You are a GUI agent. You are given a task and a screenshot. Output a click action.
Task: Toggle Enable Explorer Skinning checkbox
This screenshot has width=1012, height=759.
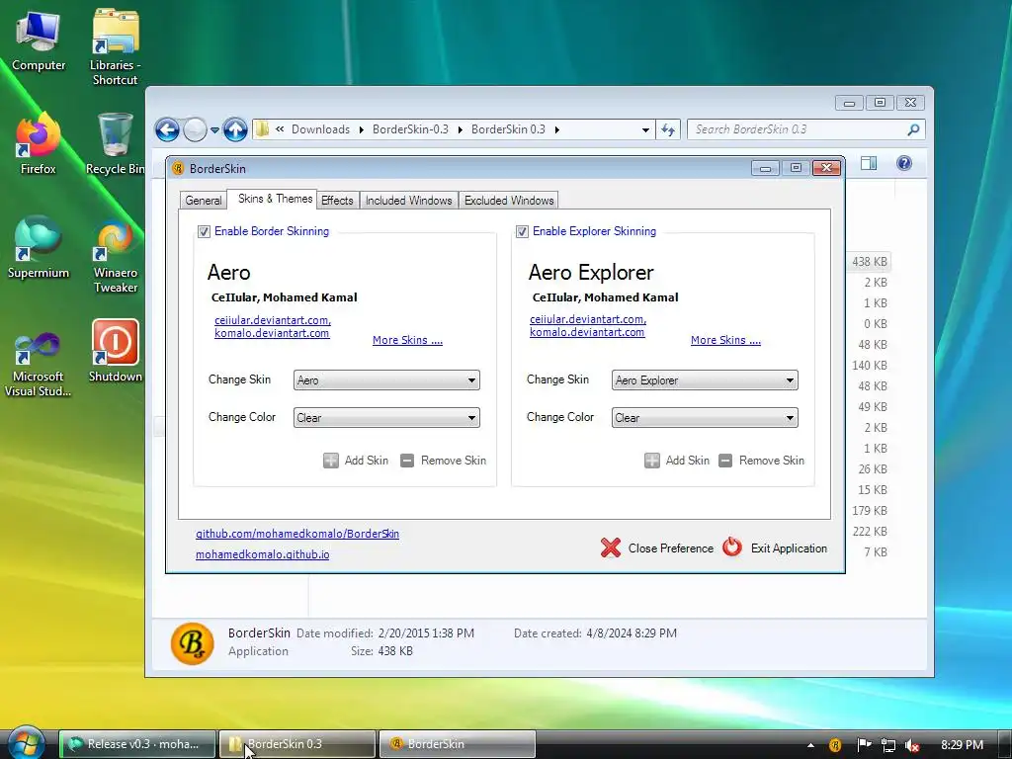pyautogui.click(x=522, y=231)
